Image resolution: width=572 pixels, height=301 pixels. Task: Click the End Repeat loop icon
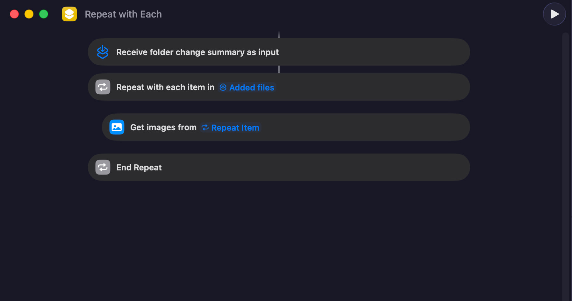pyautogui.click(x=103, y=167)
